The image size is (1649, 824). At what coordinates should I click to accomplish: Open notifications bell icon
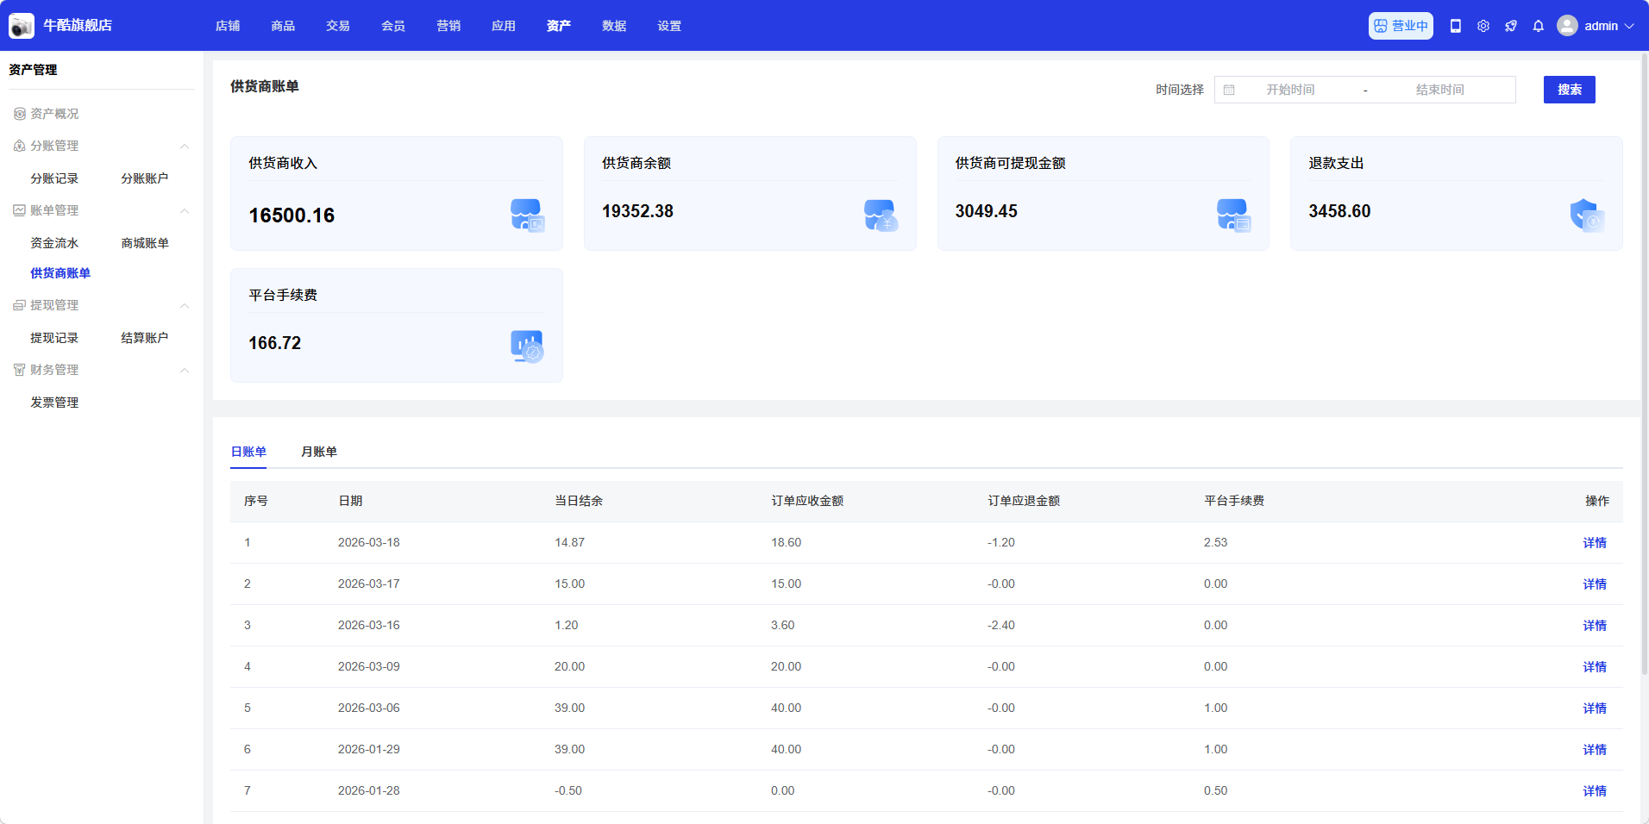click(1539, 26)
